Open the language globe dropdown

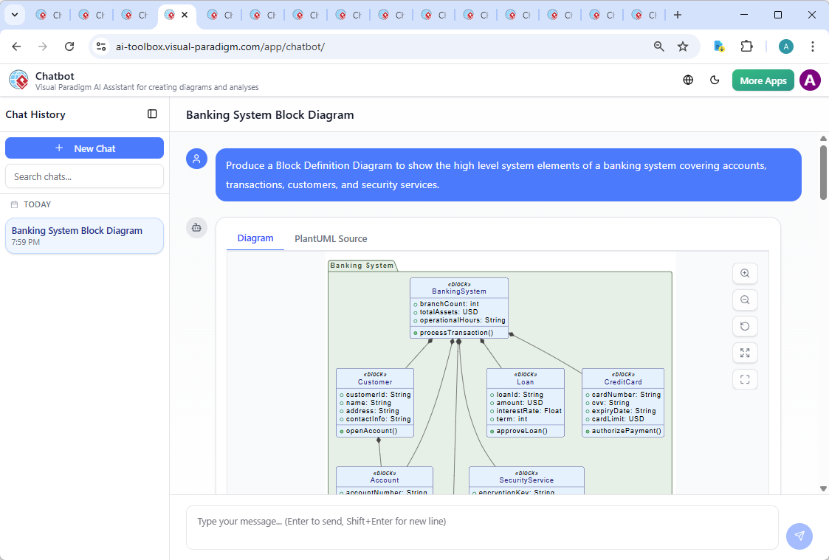(687, 80)
